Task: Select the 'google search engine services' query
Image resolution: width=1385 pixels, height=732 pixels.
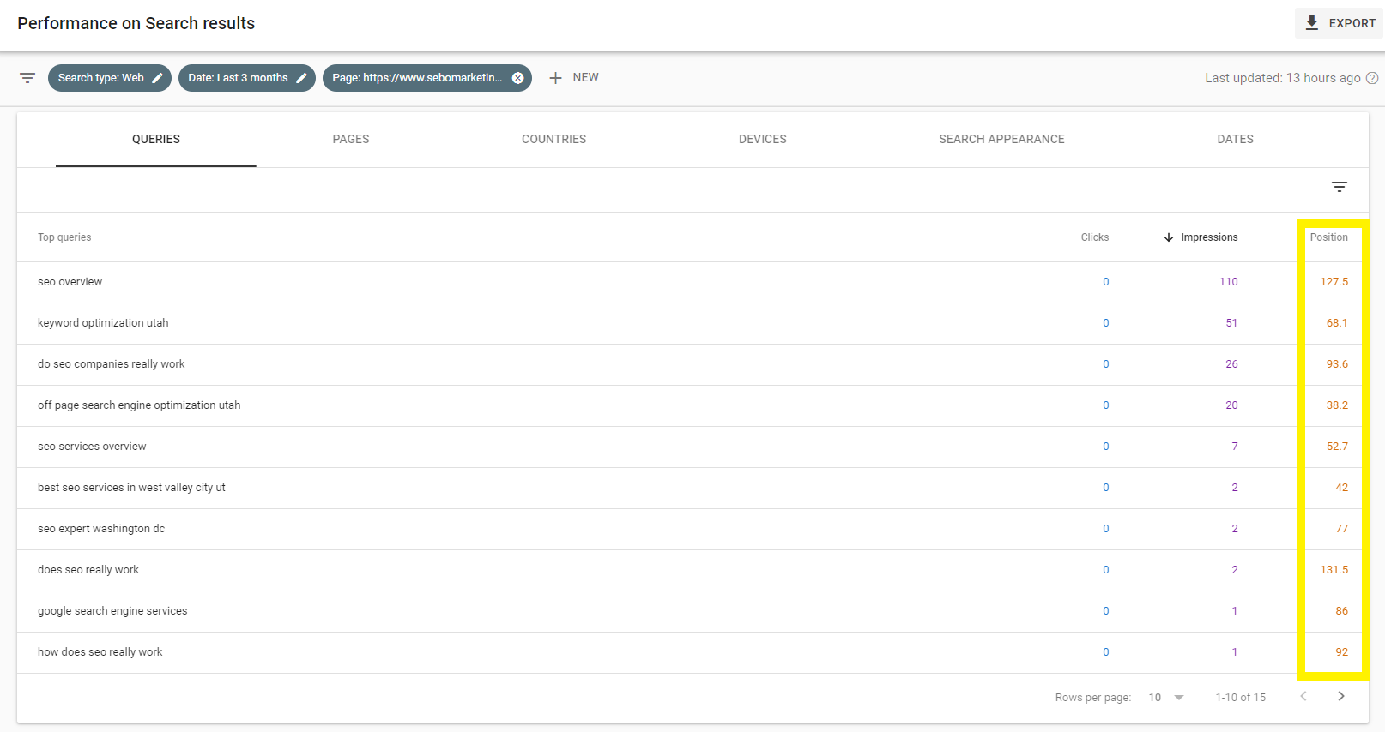Action: (x=112, y=611)
